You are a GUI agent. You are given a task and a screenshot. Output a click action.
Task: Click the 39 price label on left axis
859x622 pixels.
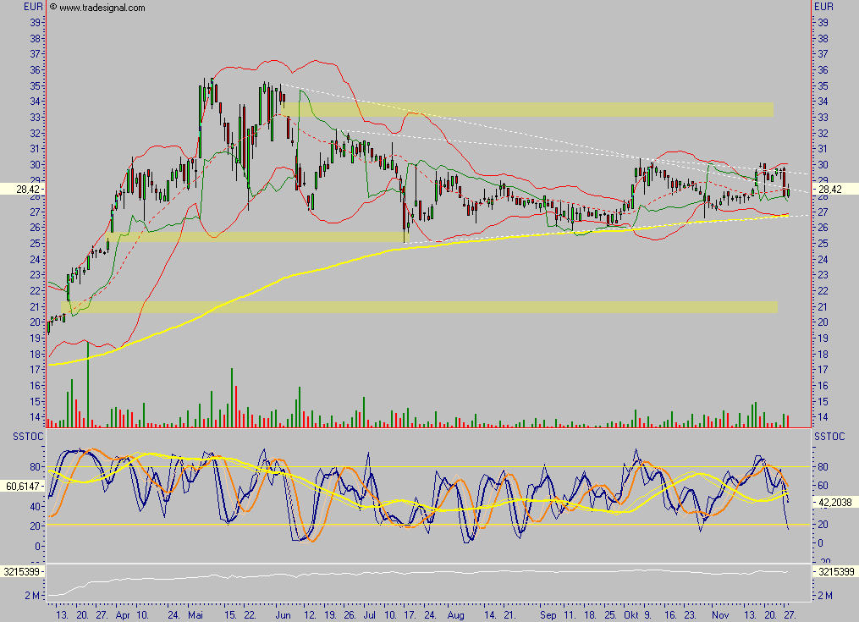coord(36,22)
